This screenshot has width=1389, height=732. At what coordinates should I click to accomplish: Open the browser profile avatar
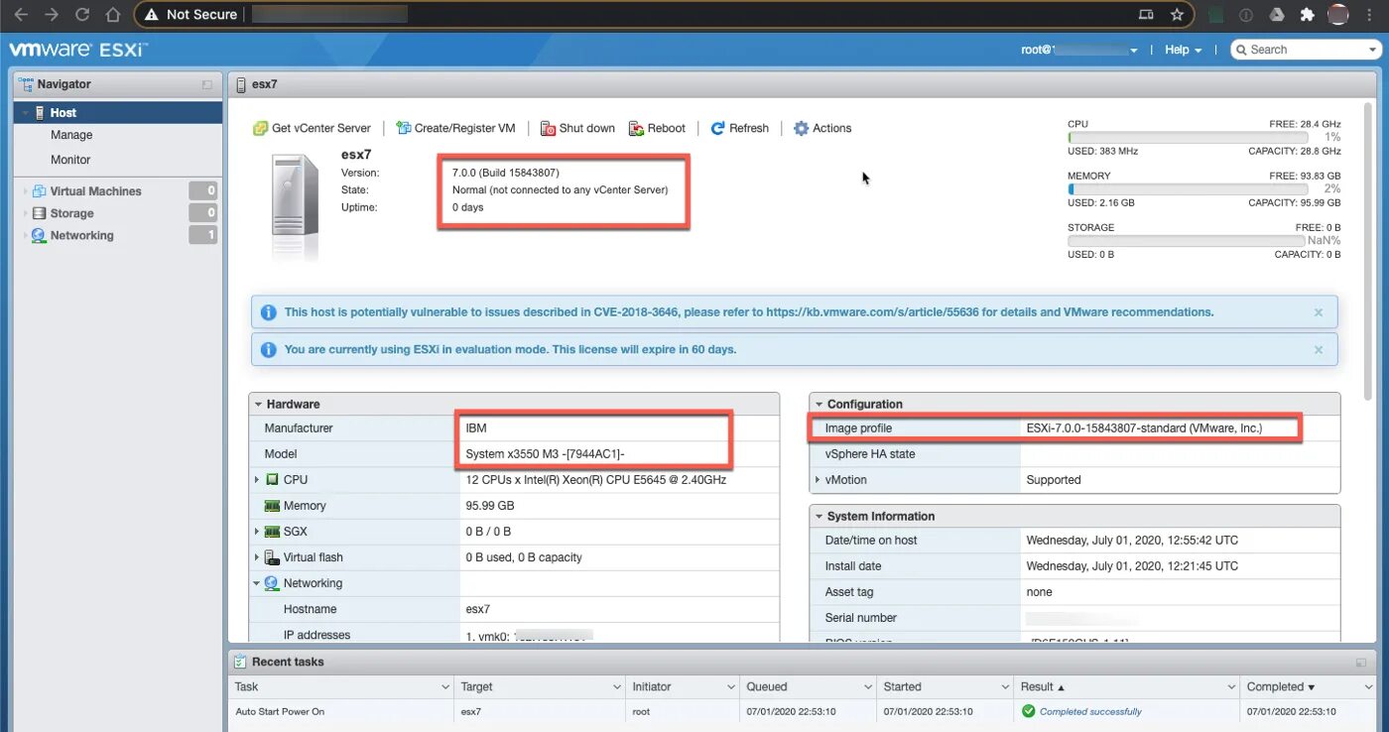point(1337,15)
